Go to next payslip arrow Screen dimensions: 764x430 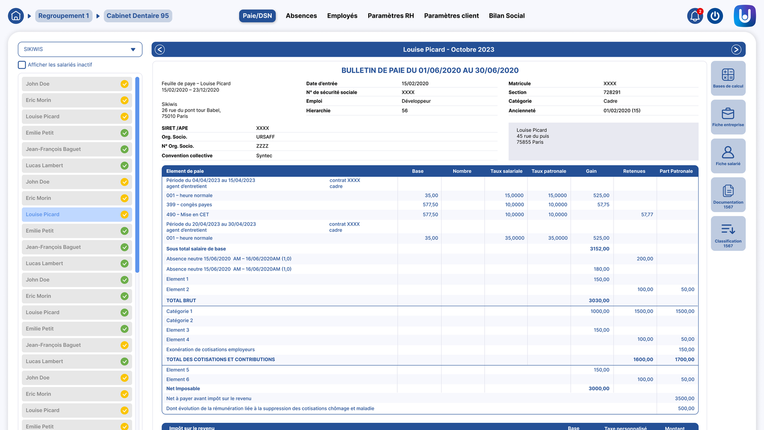click(736, 50)
